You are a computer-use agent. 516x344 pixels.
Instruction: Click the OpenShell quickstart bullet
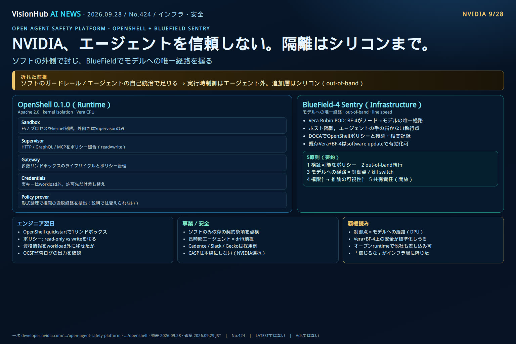pyautogui.click(x=65, y=232)
